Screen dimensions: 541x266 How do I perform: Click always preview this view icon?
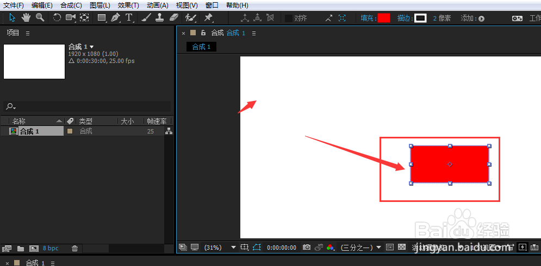(183, 247)
